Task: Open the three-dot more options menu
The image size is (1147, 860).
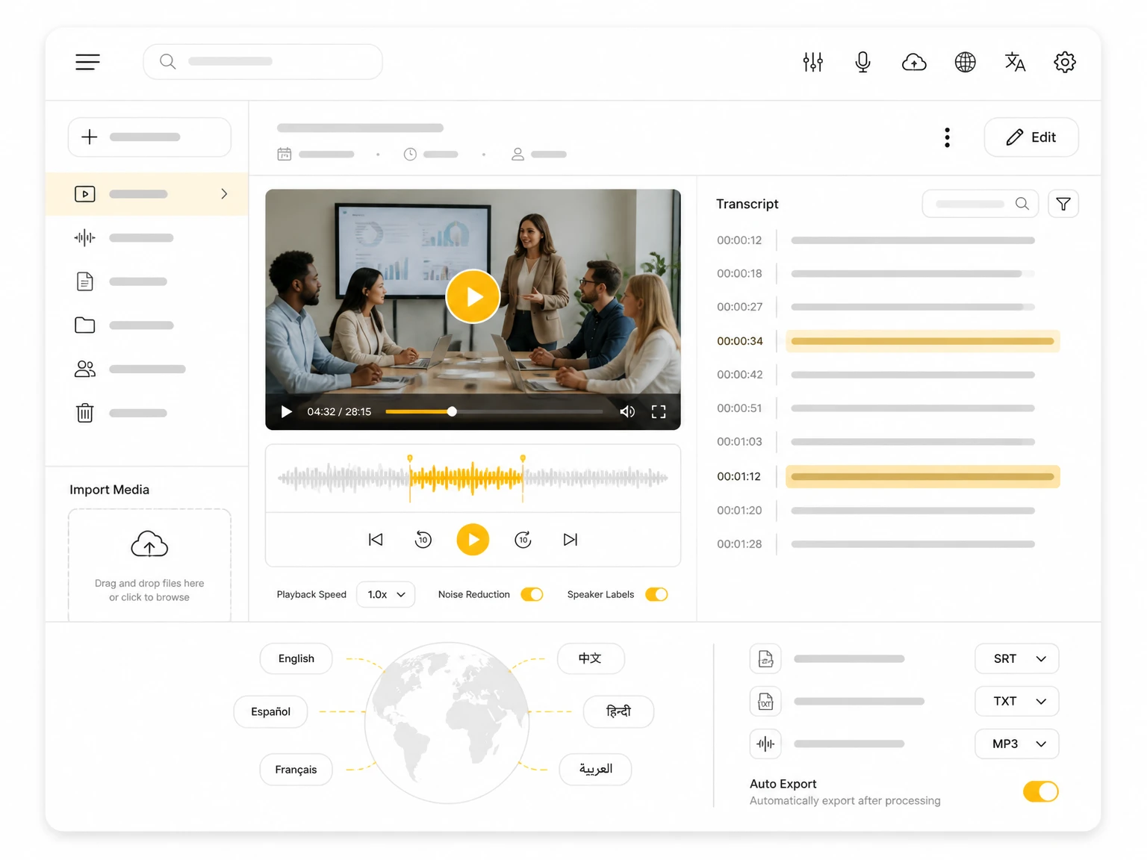Action: tap(947, 137)
